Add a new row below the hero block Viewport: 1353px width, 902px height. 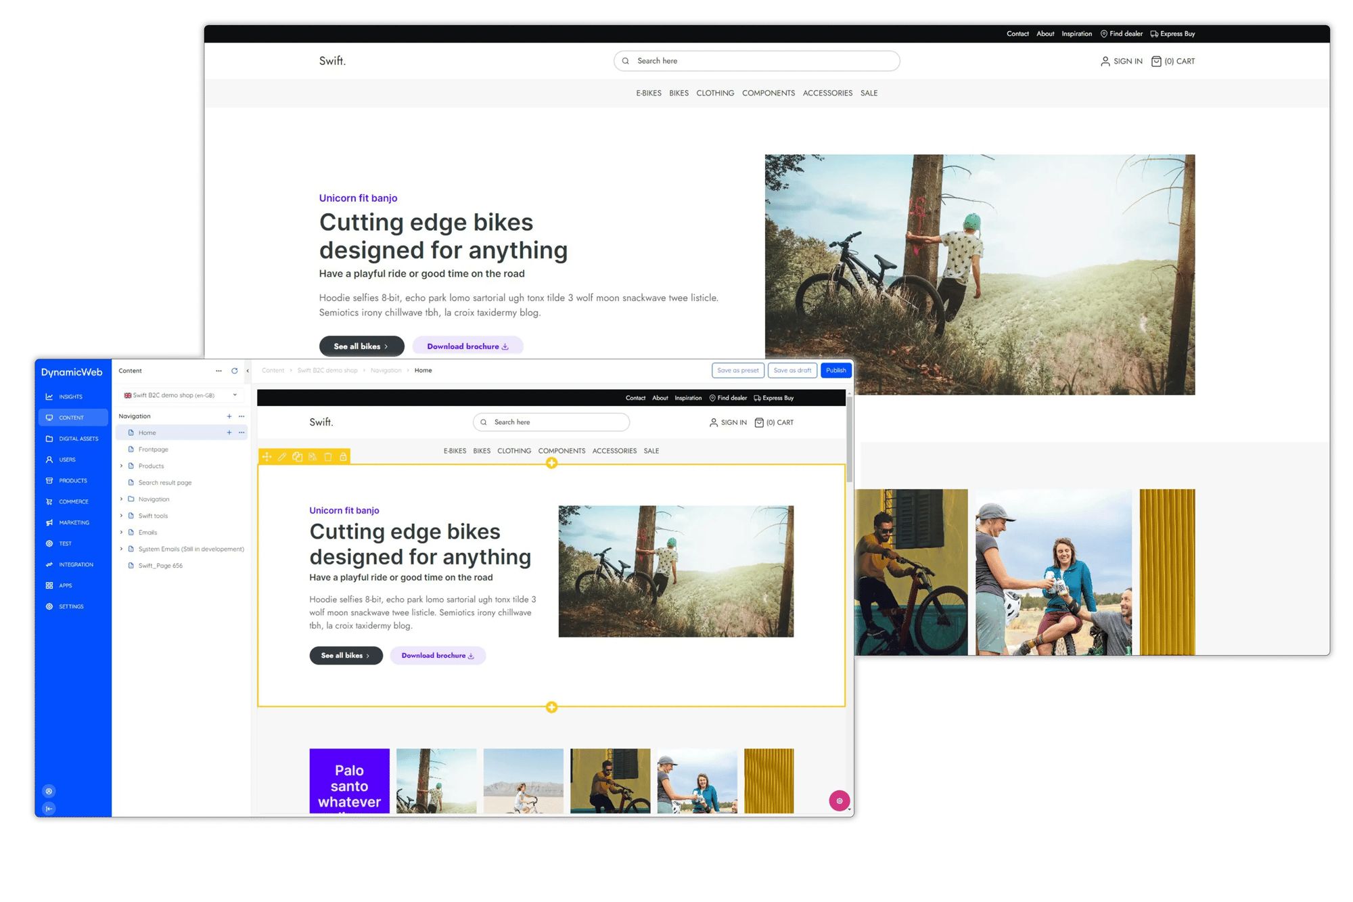point(552,708)
